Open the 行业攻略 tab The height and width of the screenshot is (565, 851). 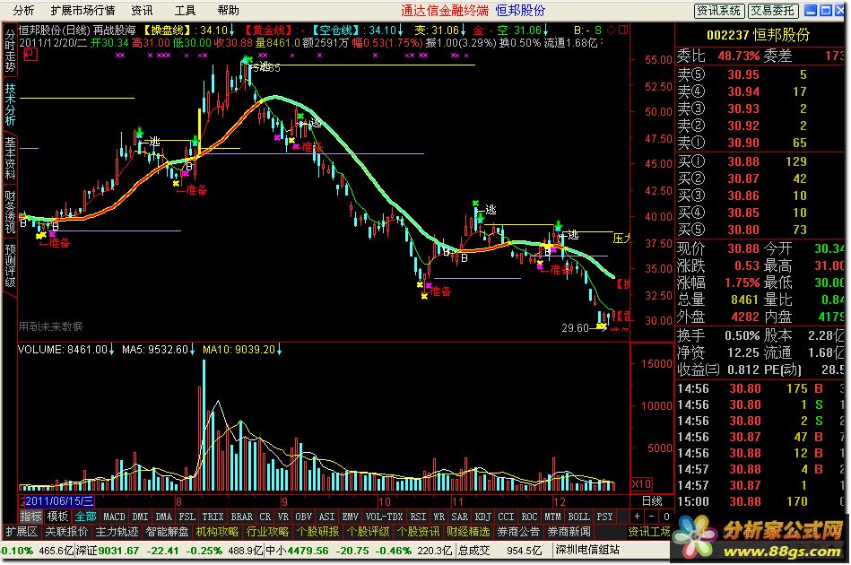coord(267,532)
